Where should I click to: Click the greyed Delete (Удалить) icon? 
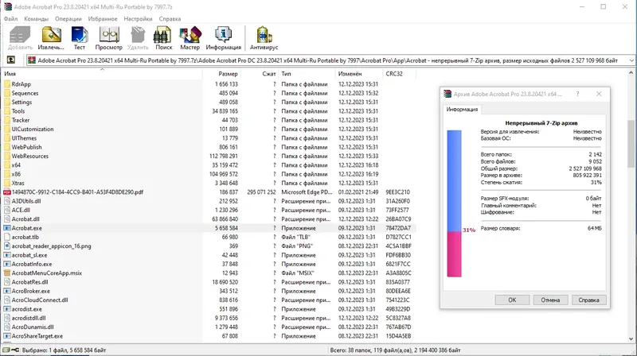(138, 35)
